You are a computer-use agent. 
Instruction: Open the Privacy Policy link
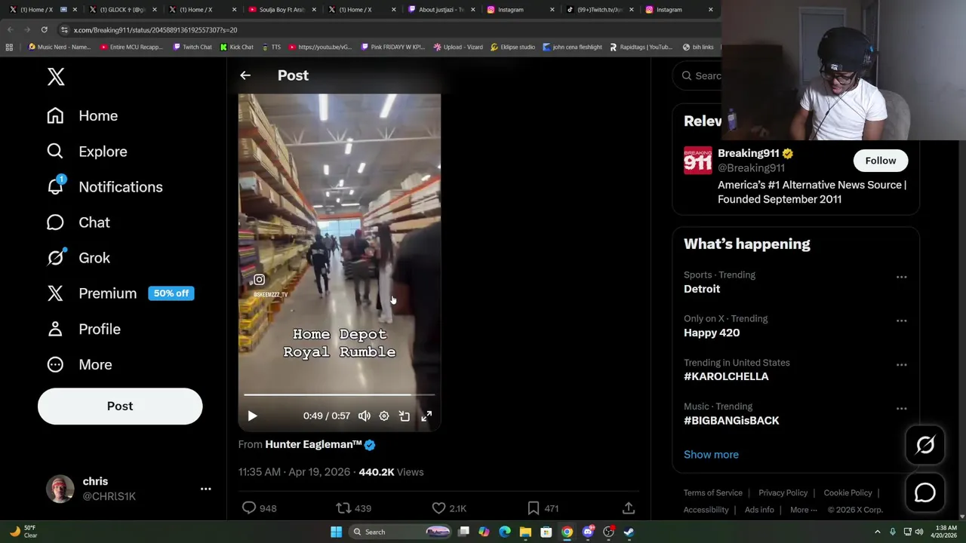click(783, 492)
